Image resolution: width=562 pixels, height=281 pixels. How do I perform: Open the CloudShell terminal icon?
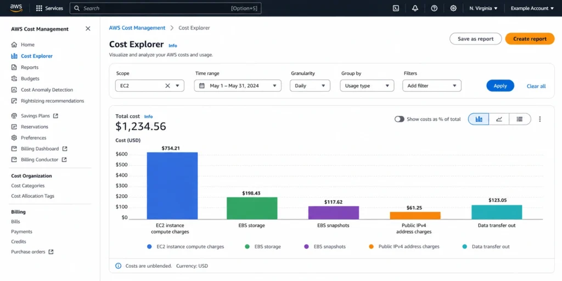(396, 8)
